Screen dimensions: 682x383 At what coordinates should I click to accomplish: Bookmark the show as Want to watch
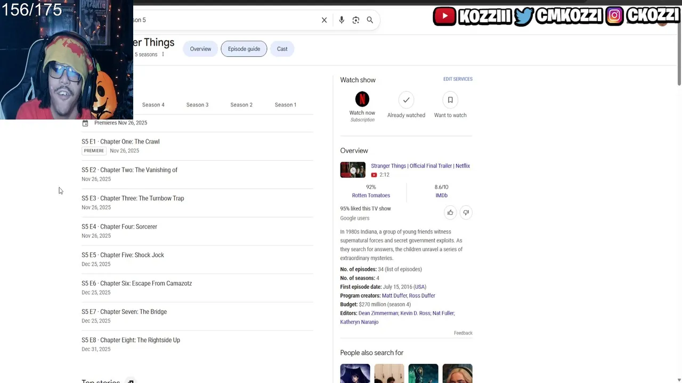coord(450,99)
